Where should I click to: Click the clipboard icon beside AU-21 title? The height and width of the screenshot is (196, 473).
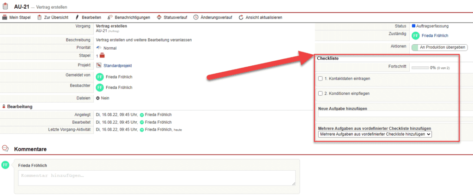tap(5, 6)
